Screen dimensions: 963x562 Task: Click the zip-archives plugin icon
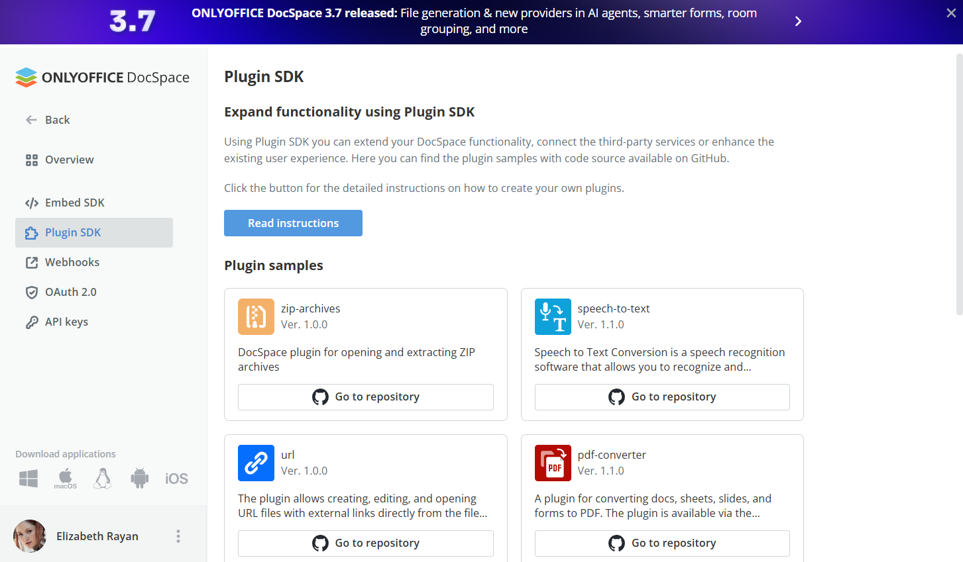tap(256, 316)
